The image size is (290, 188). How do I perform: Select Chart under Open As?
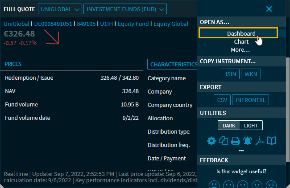[241, 41]
